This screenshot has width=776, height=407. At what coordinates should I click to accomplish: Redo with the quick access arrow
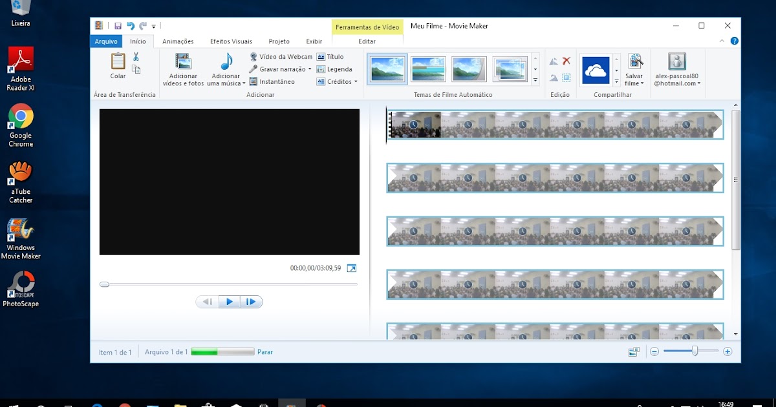tap(143, 26)
